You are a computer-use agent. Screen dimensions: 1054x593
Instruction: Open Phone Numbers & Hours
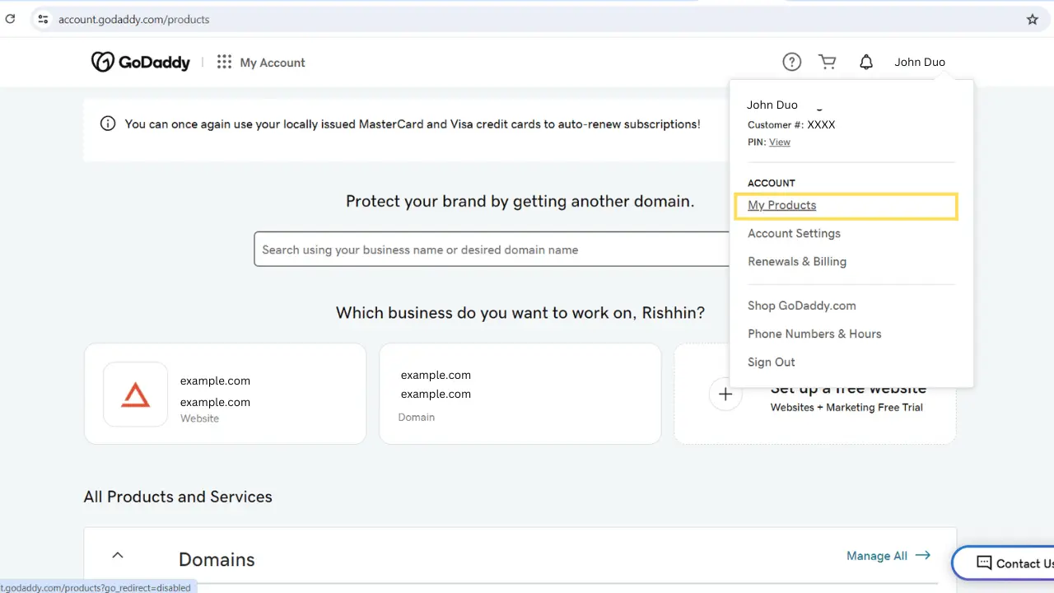pyautogui.click(x=814, y=334)
